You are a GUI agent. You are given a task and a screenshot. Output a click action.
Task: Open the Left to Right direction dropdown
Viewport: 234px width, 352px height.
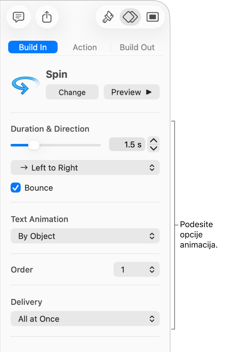[x=85, y=168]
